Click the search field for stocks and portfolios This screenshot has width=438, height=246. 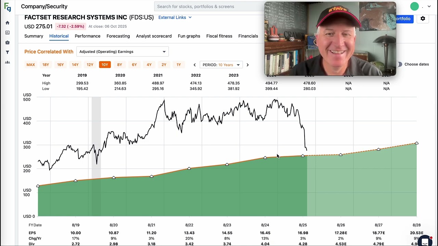pos(209,6)
